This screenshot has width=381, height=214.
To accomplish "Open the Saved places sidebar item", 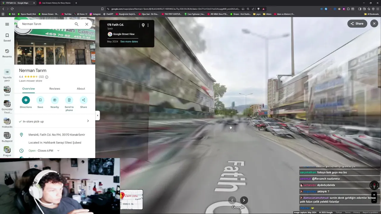I will point(7,37).
